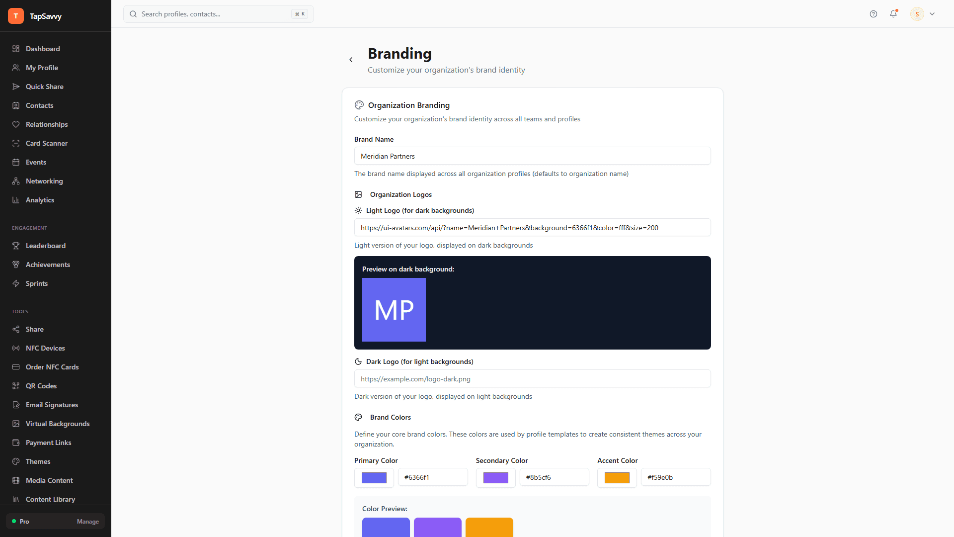The image size is (954, 537).
Task: Go to the Dashboard section
Action: click(x=42, y=49)
